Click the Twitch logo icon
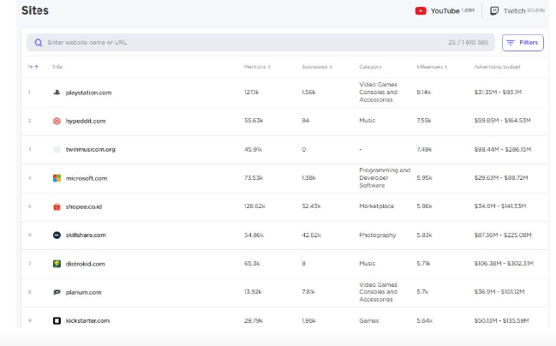 [x=494, y=11]
